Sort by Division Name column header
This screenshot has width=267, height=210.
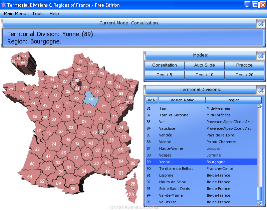182,100
